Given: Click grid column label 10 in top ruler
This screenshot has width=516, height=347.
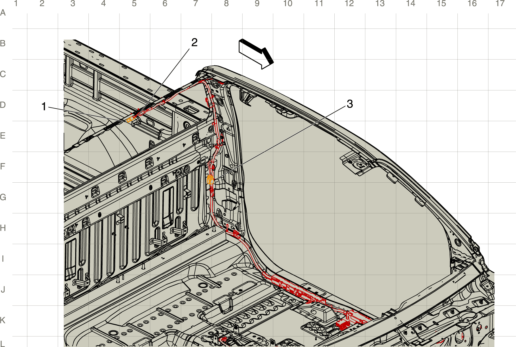Looking at the screenshot, I should click(288, 4).
